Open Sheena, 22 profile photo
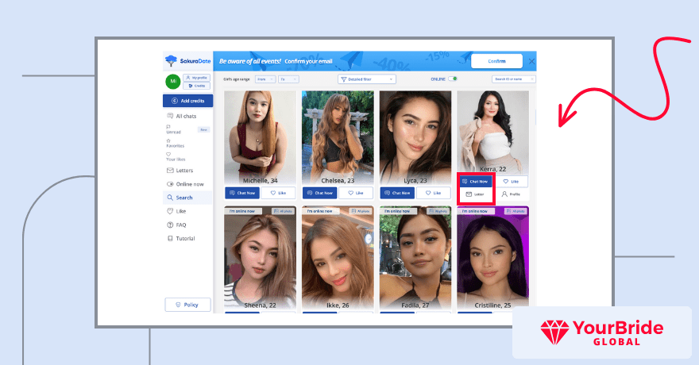 tap(260, 258)
